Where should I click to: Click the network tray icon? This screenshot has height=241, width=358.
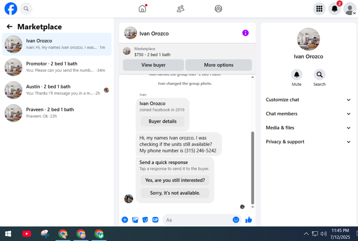click(x=315, y=233)
